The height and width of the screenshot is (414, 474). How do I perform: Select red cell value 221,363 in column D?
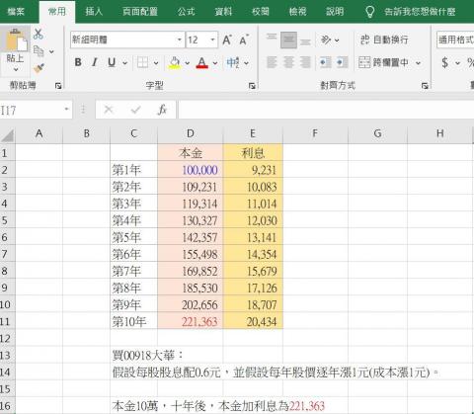point(191,321)
